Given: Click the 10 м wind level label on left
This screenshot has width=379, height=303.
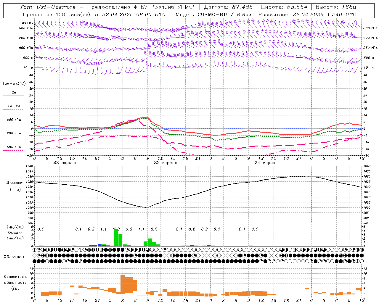Looking at the screenshot, I should [28, 67].
